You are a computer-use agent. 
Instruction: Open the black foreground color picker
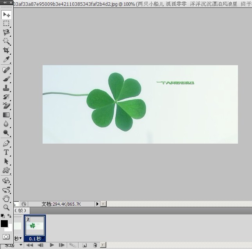pyautogui.click(x=4, y=224)
